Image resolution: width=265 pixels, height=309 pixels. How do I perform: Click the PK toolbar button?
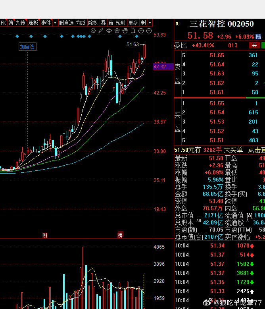4,23
